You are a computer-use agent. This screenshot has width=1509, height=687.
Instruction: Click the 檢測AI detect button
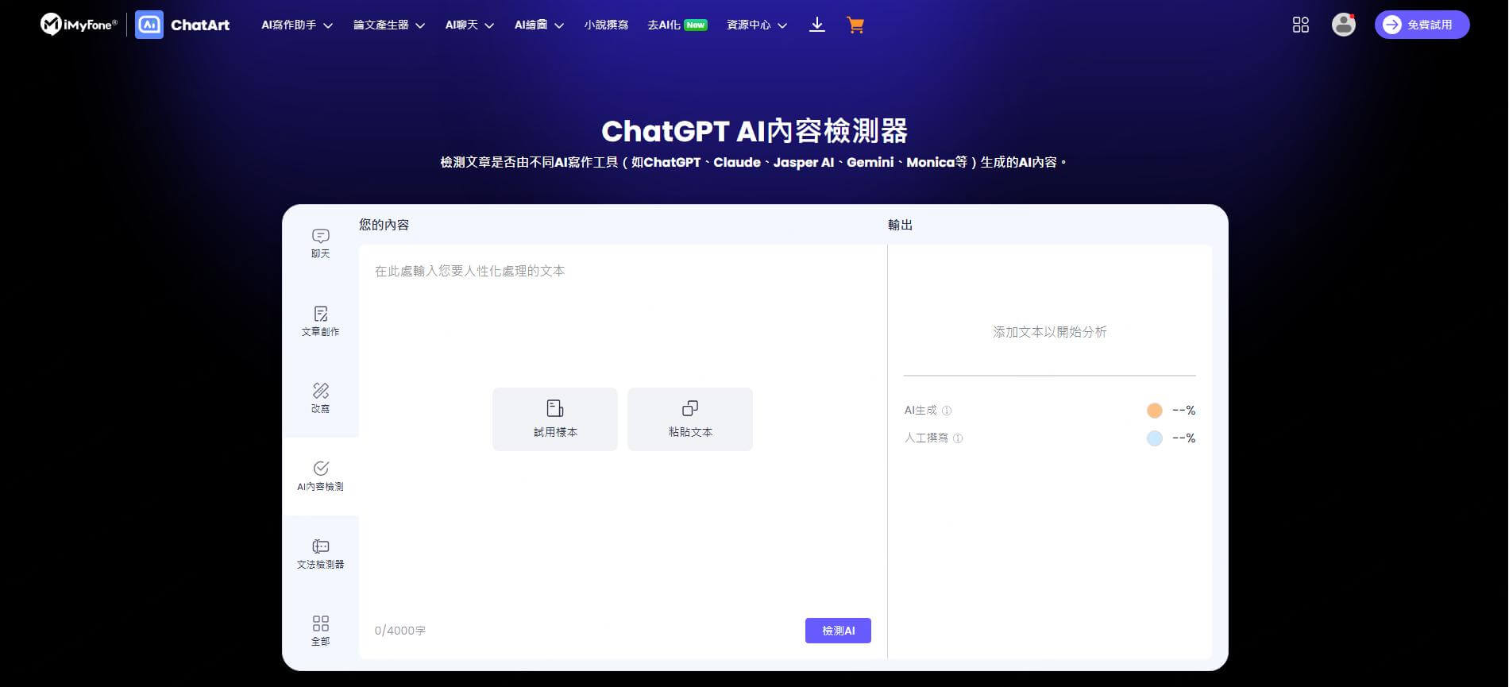click(x=838, y=631)
